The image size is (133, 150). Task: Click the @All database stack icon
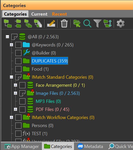click(x=22, y=37)
